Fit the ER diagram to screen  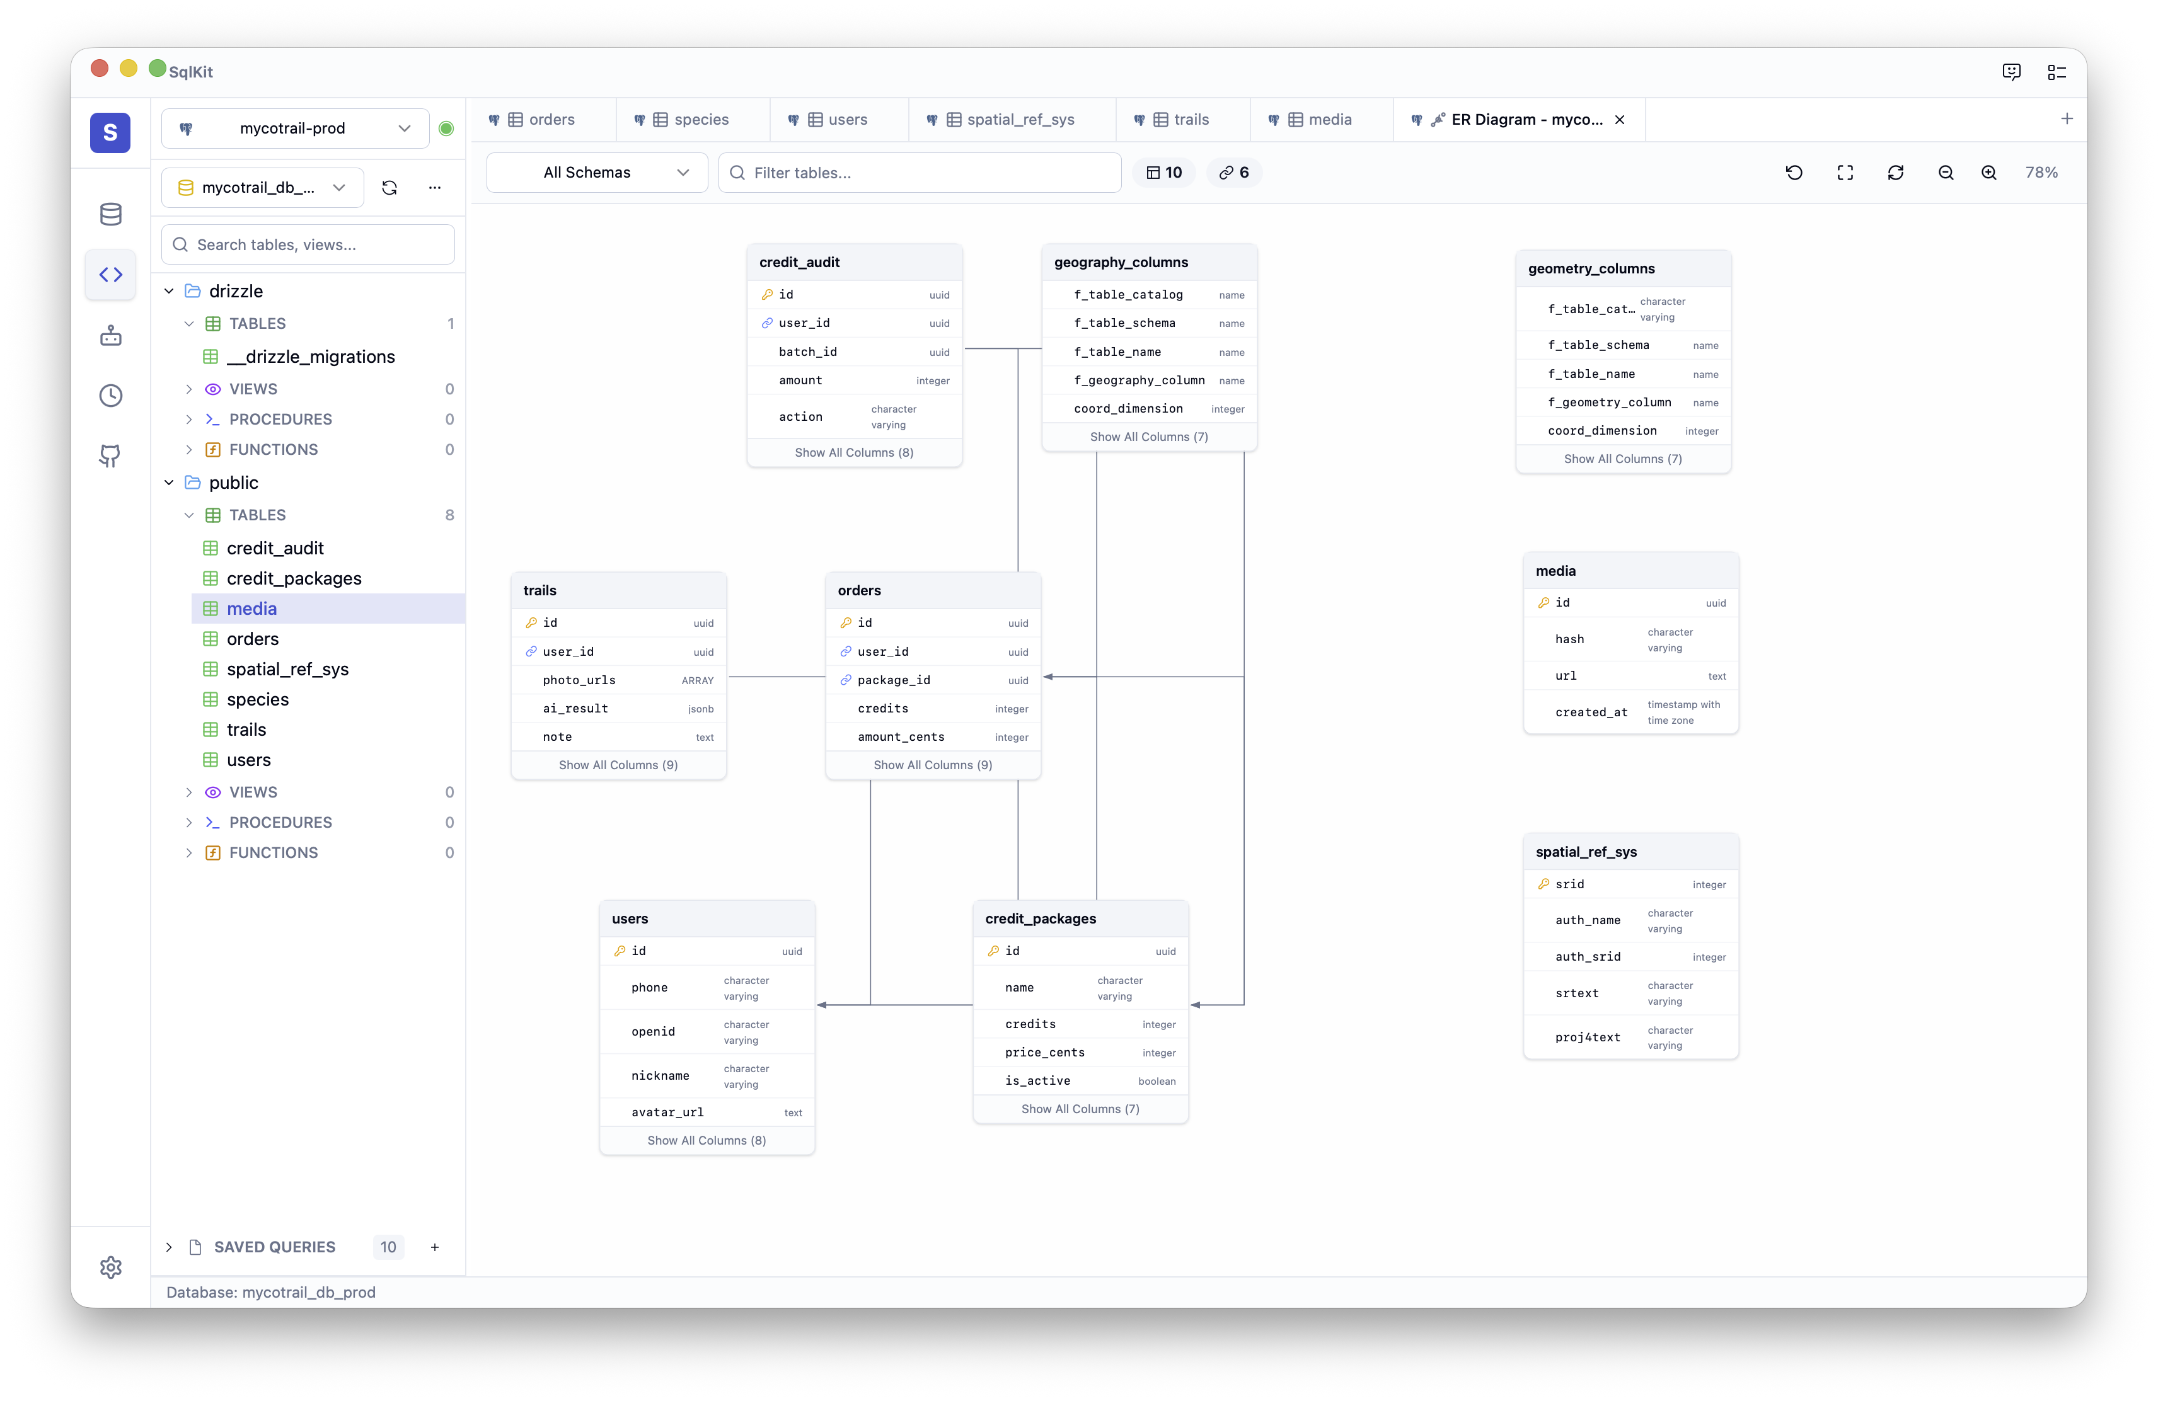(1844, 172)
